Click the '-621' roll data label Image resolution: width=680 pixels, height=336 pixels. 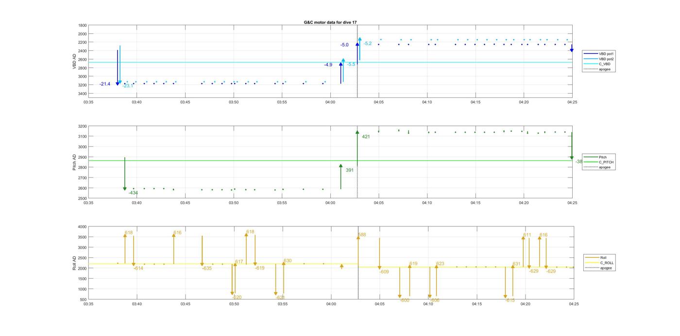(x=280, y=297)
